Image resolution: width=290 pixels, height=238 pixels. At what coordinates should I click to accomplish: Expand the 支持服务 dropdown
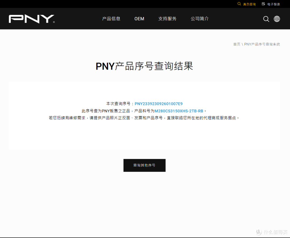(x=167, y=18)
